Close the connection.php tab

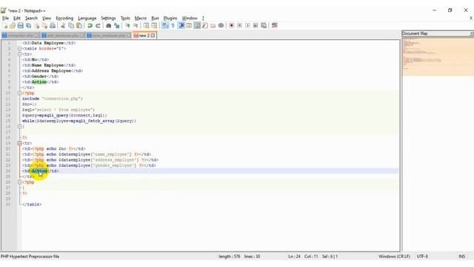(37, 36)
